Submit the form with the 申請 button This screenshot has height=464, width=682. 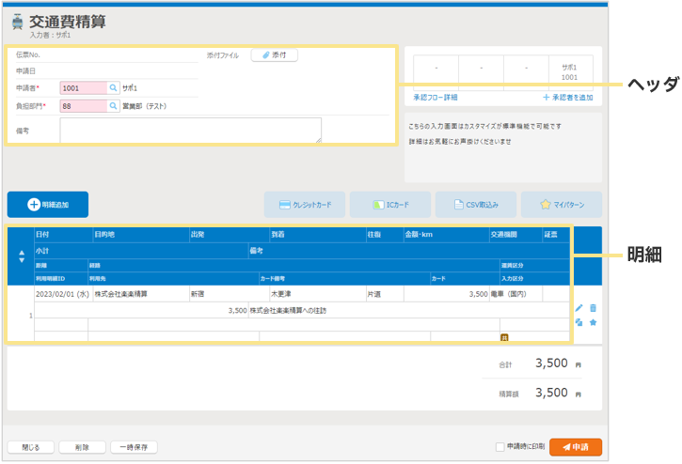click(576, 447)
